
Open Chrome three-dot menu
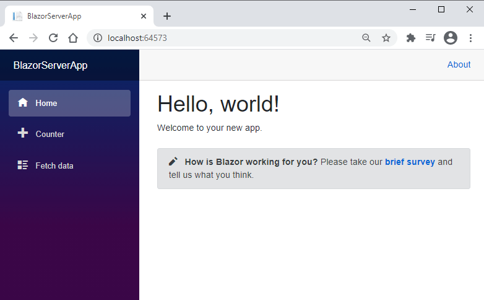[470, 38]
